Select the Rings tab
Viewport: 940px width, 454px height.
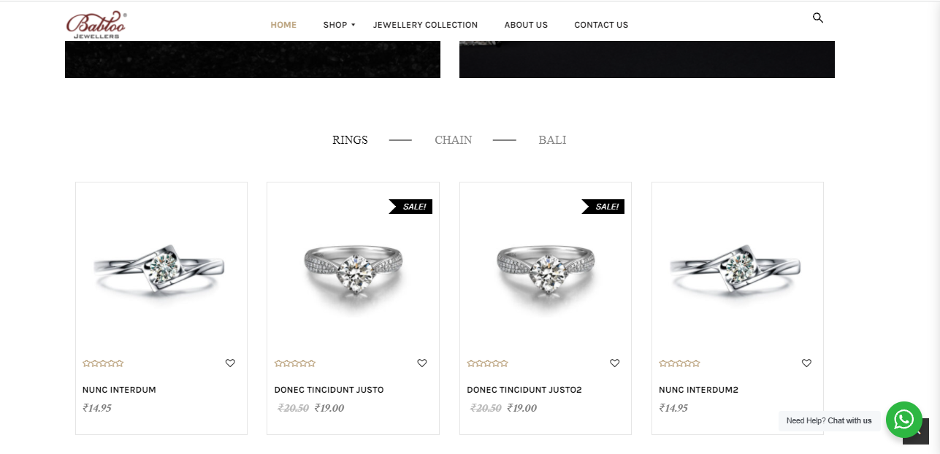point(350,139)
